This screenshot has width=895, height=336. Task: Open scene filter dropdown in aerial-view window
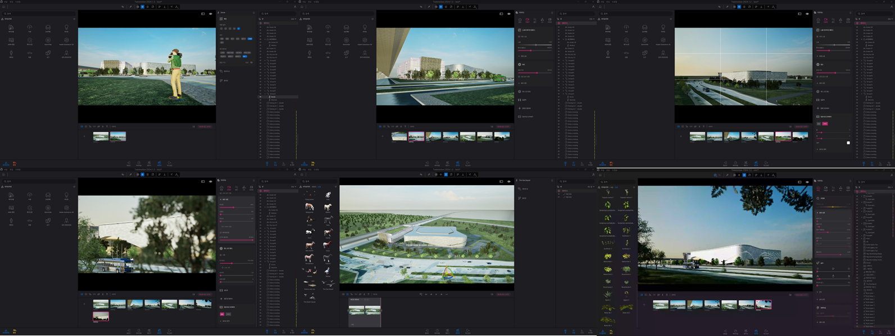[x=590, y=187]
